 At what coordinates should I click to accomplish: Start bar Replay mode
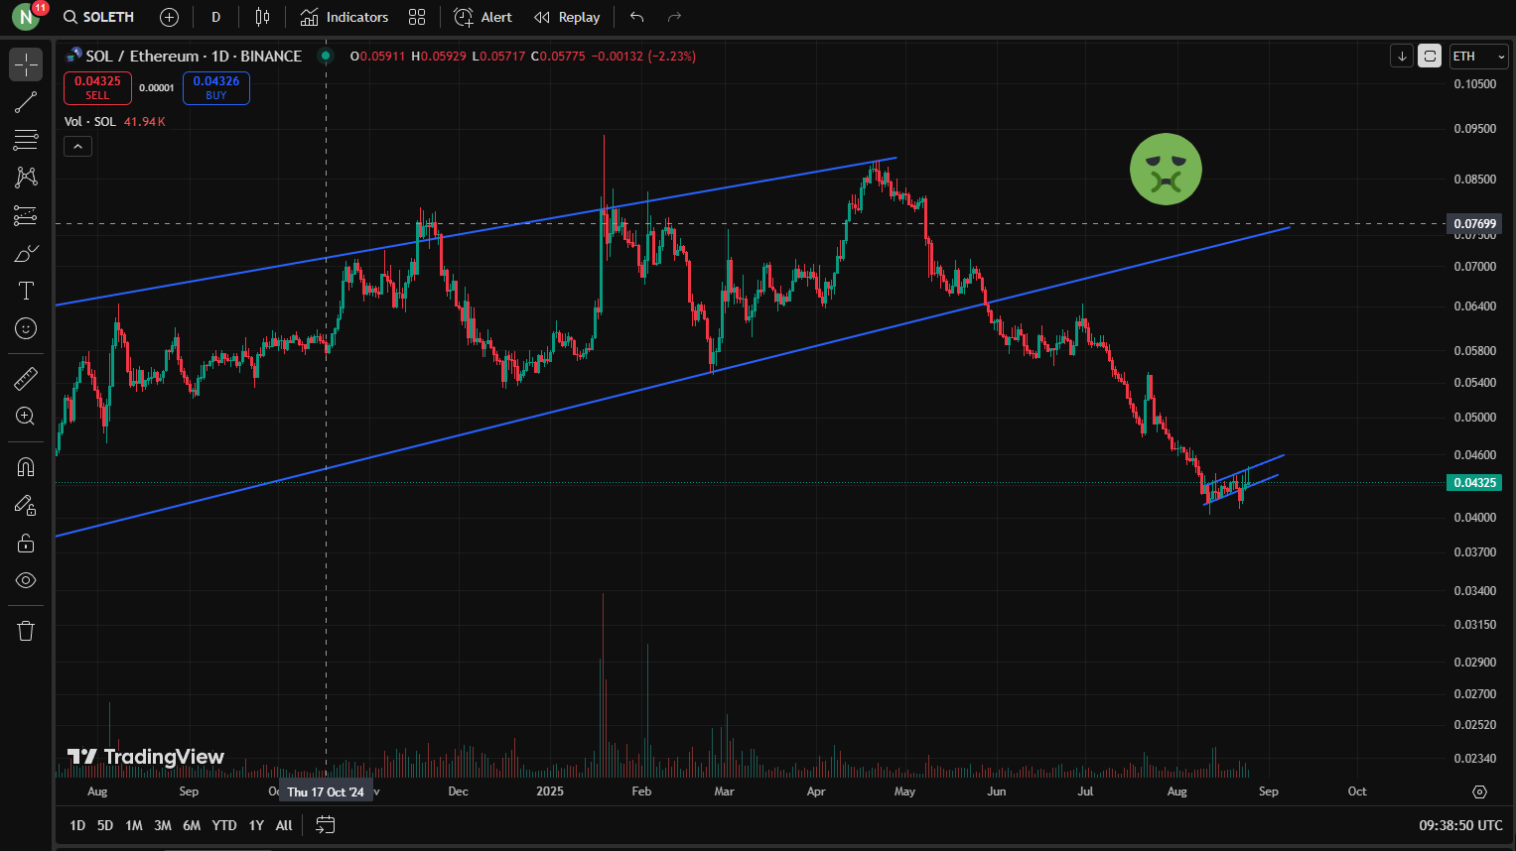click(x=567, y=17)
